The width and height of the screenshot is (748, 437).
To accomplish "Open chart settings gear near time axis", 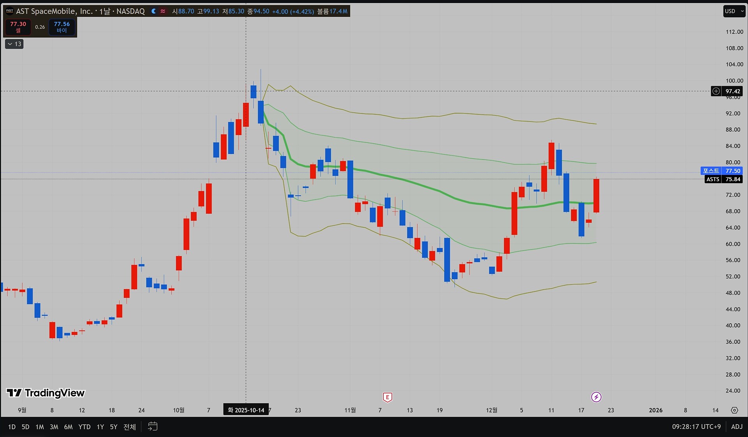I will pos(734,410).
